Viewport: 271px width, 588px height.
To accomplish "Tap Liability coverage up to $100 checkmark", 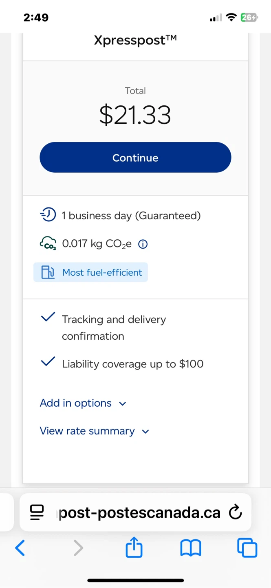I will [48, 361].
